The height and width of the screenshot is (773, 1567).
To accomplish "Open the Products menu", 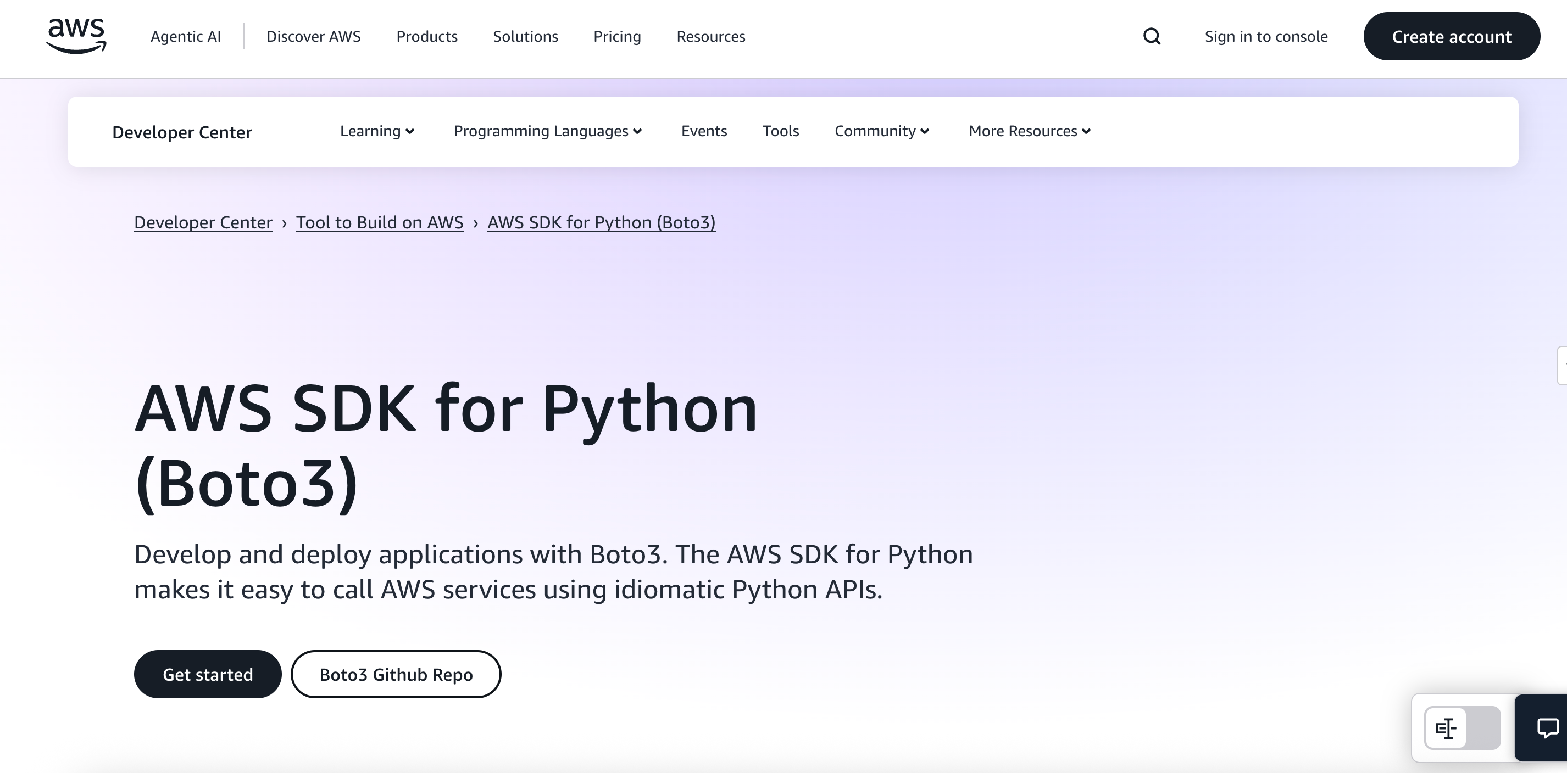I will point(427,36).
